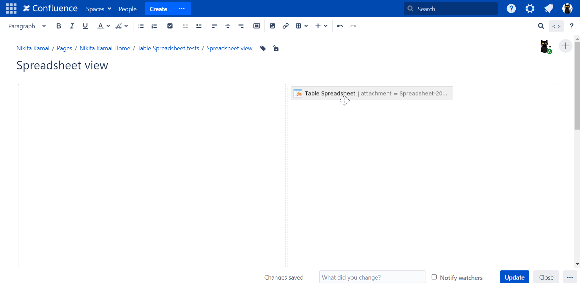Image resolution: width=580 pixels, height=285 pixels.
Task: Click the insert image icon
Action: (x=272, y=26)
